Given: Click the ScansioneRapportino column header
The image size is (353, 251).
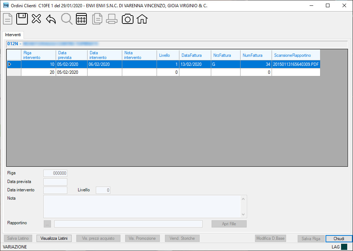Looking at the screenshot, I should pos(296,55).
